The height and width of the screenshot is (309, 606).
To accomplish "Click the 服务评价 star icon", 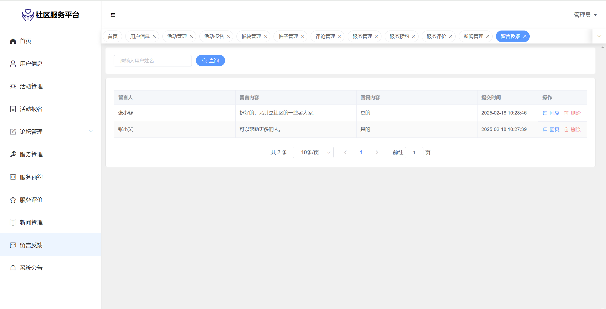I will [x=13, y=200].
